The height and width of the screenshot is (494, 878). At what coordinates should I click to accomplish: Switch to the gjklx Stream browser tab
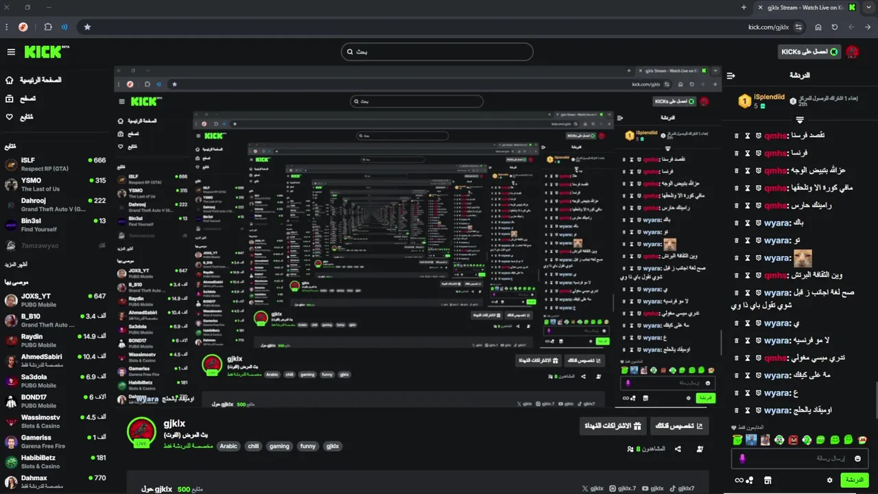coord(807,7)
